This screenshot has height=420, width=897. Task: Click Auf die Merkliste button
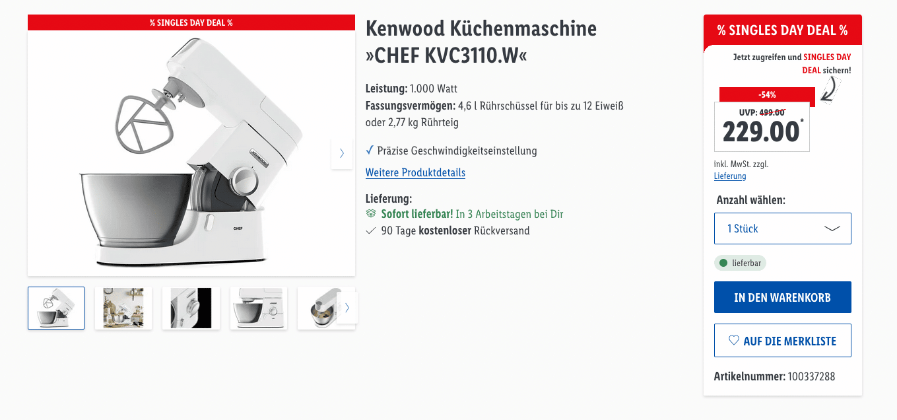783,341
